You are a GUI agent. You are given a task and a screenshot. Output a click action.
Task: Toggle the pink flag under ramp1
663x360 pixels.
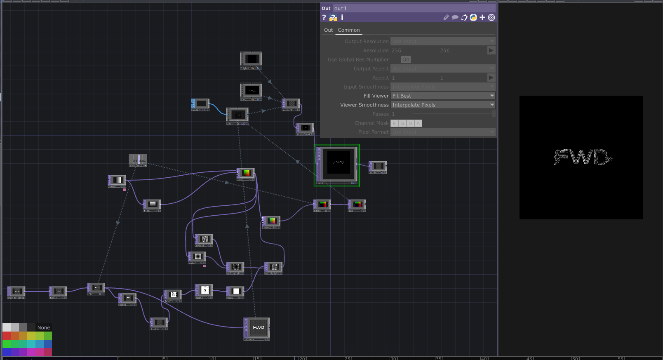click(125, 190)
